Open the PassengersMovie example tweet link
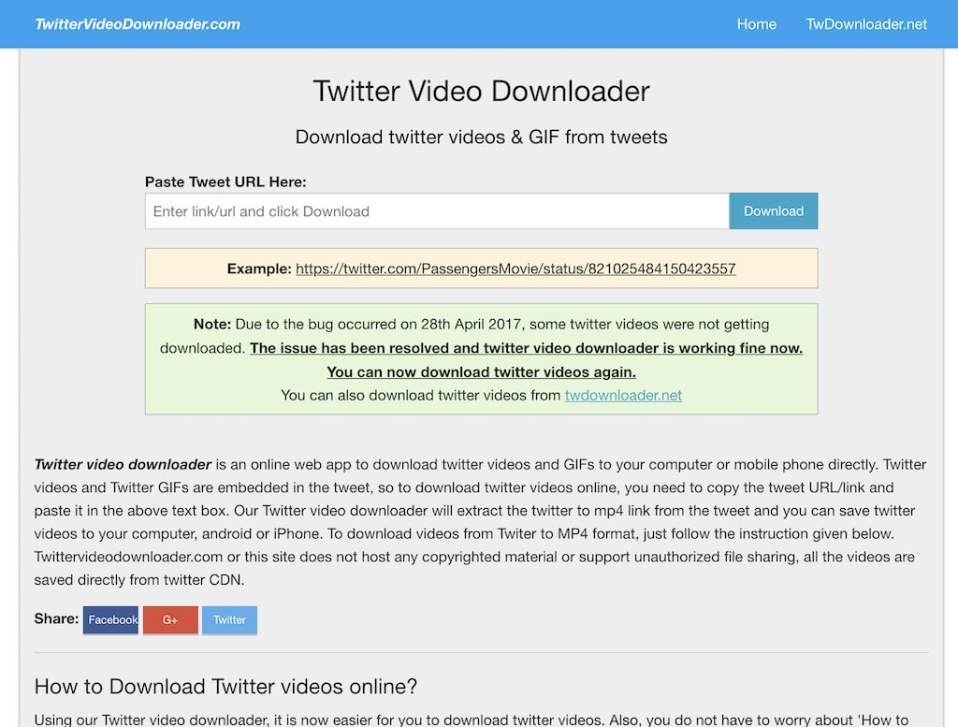This screenshot has height=727, width=958. click(x=515, y=269)
